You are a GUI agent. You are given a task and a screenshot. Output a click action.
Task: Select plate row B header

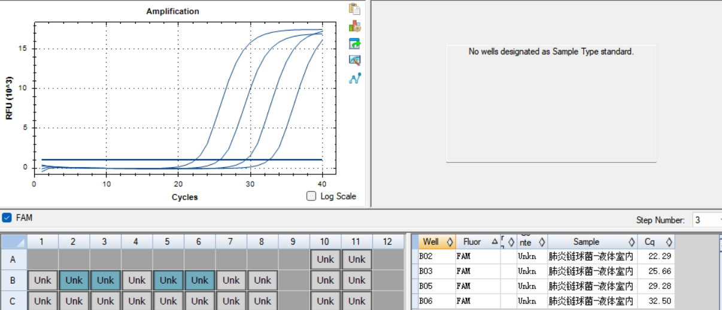click(x=14, y=280)
